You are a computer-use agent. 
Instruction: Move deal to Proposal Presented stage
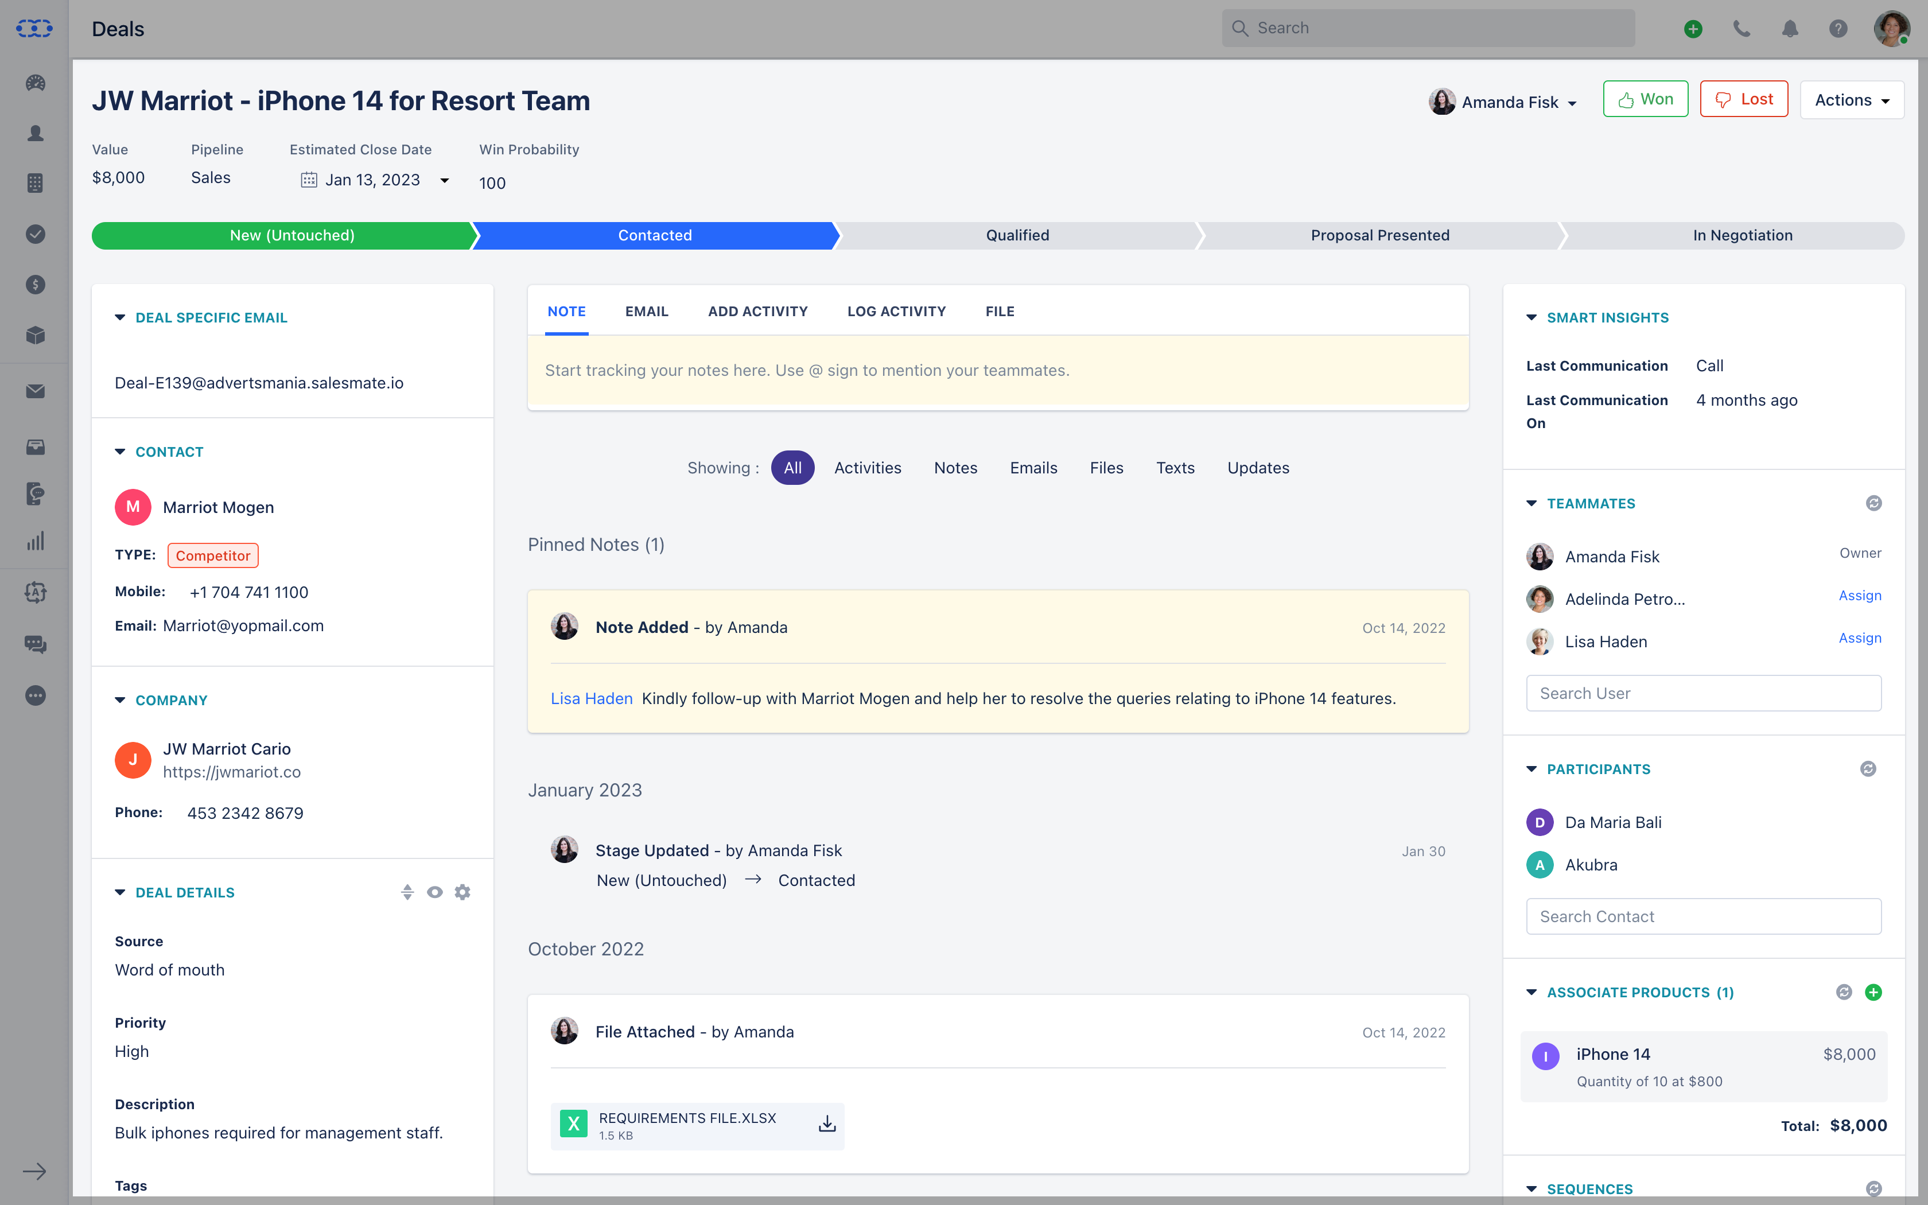[1380, 236]
